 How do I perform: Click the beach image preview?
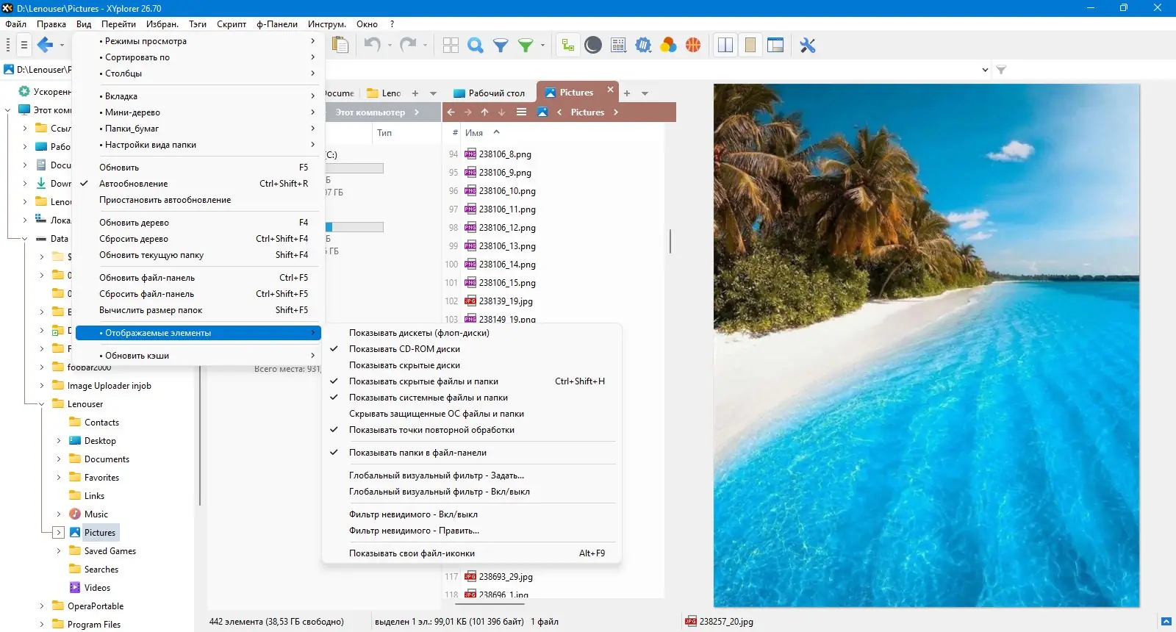click(x=926, y=345)
